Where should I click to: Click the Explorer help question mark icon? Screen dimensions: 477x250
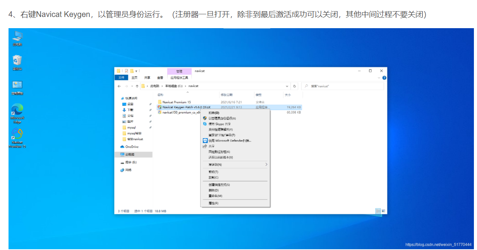(384, 78)
